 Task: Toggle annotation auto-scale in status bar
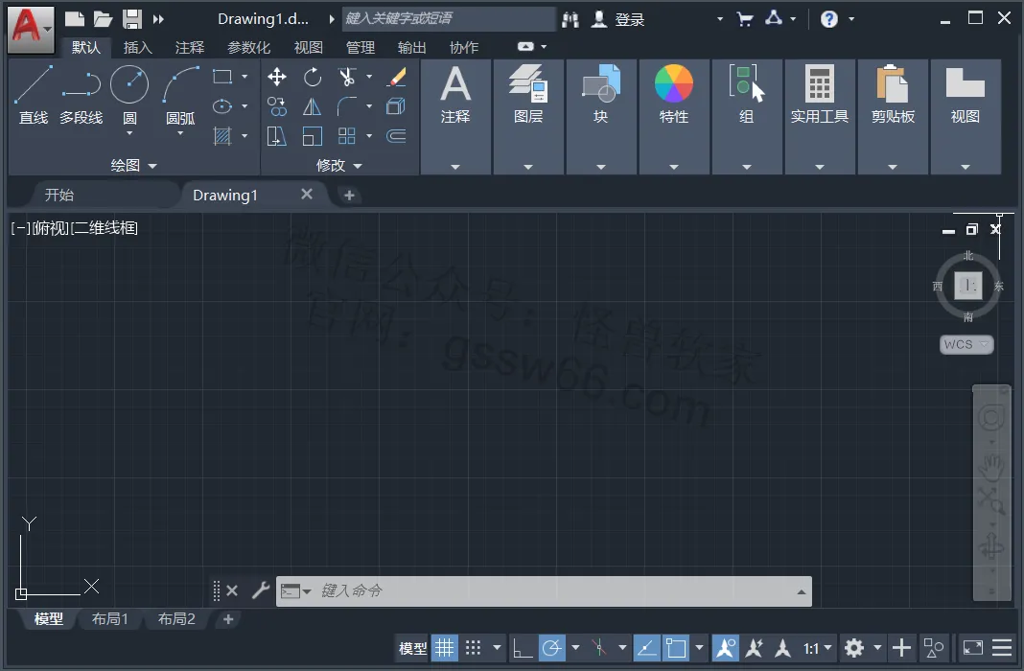(755, 648)
